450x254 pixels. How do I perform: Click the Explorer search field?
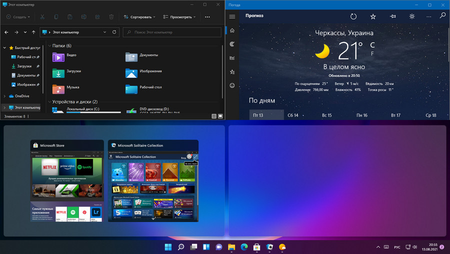172,32
